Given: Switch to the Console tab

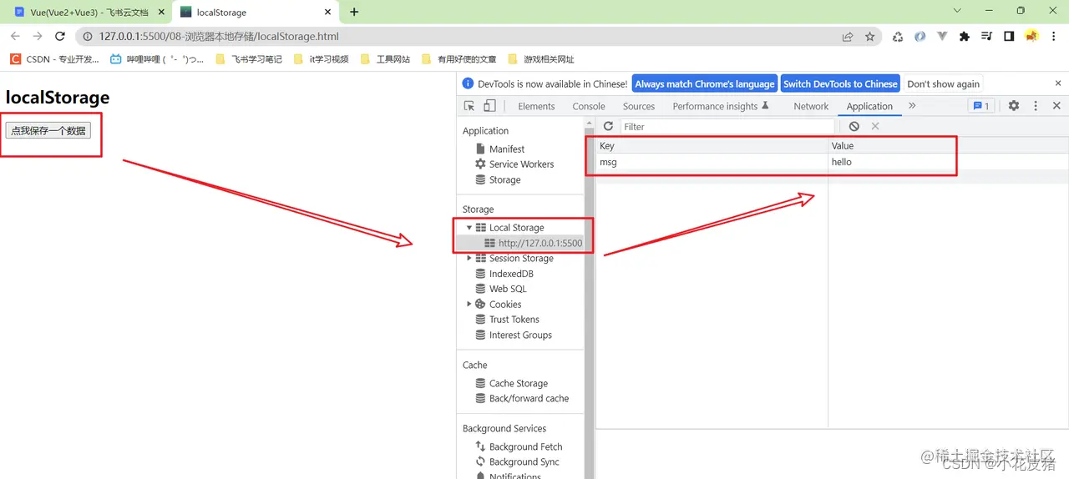Looking at the screenshot, I should point(589,106).
